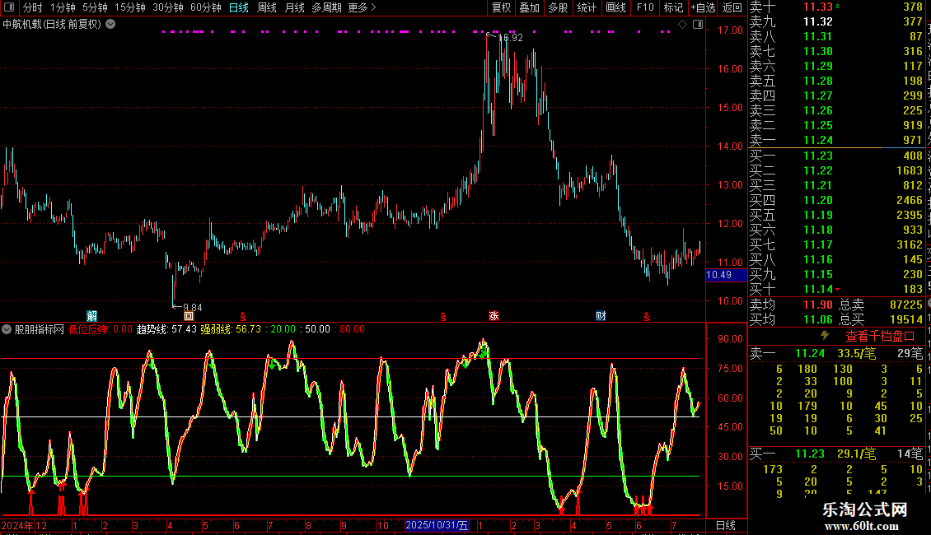Add stock via the +自选 button
Screen dimensions: 931x535
[703, 7]
